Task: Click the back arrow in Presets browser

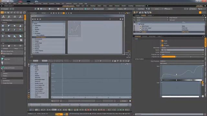Action: [33, 19]
